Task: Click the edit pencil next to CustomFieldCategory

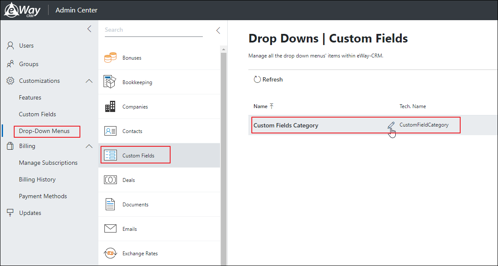Action: [x=391, y=125]
